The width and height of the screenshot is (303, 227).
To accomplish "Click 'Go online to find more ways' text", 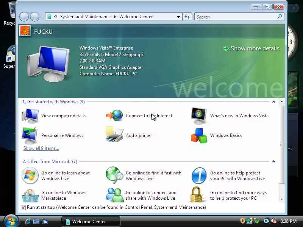I will tap(239, 195).
